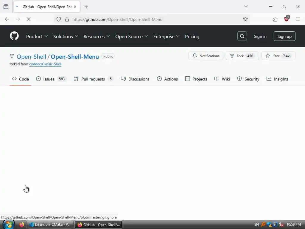305x229 pixels.
Task: Click Sign in link
Action: pyautogui.click(x=260, y=36)
